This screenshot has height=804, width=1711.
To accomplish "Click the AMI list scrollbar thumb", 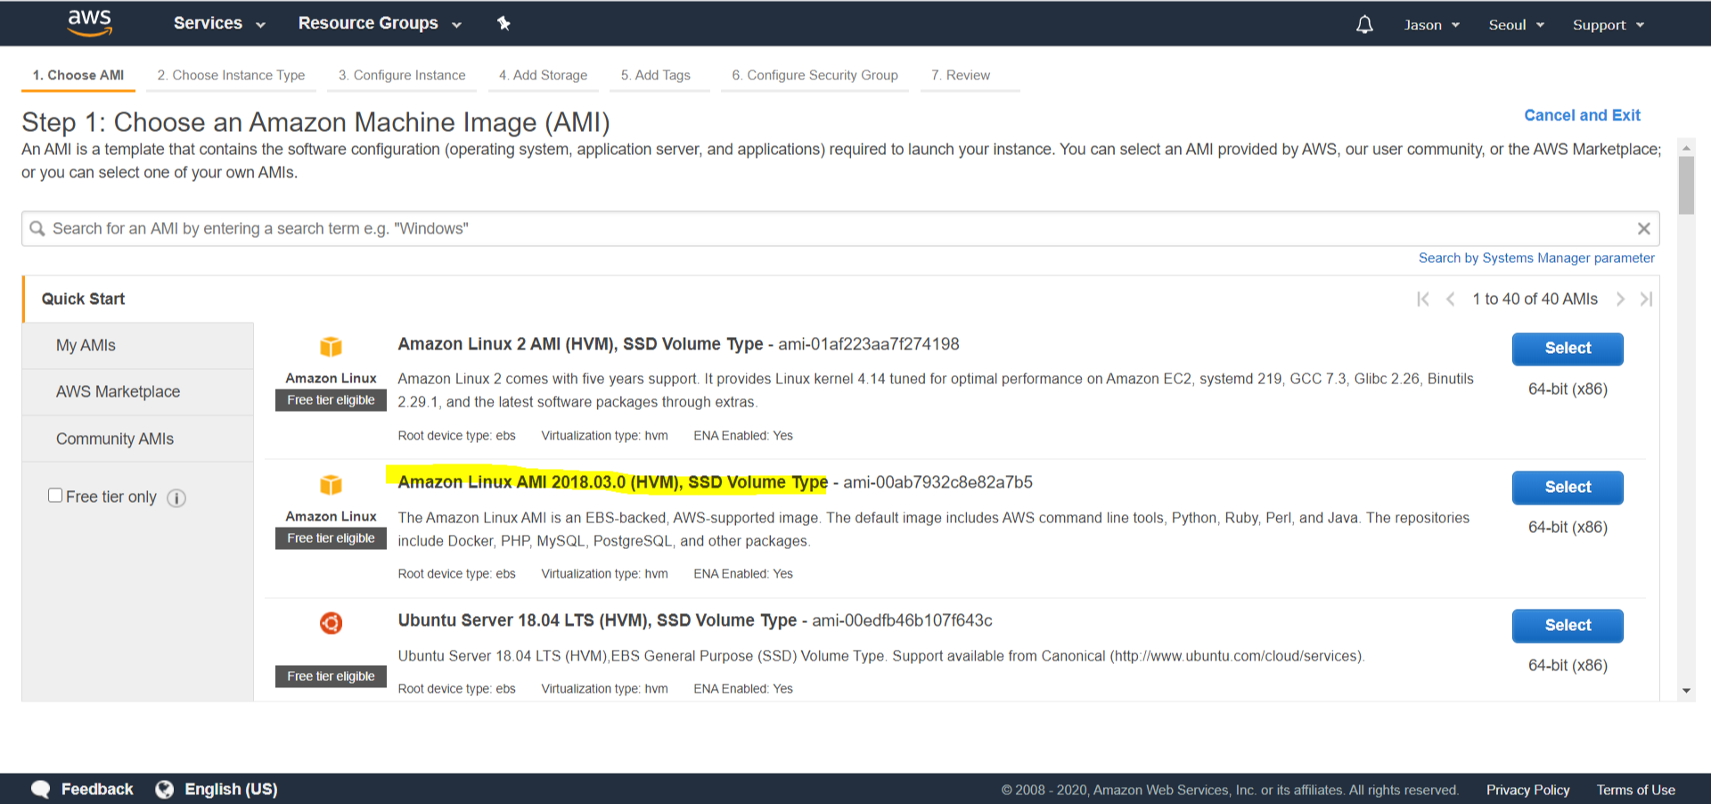I will (x=1686, y=185).
